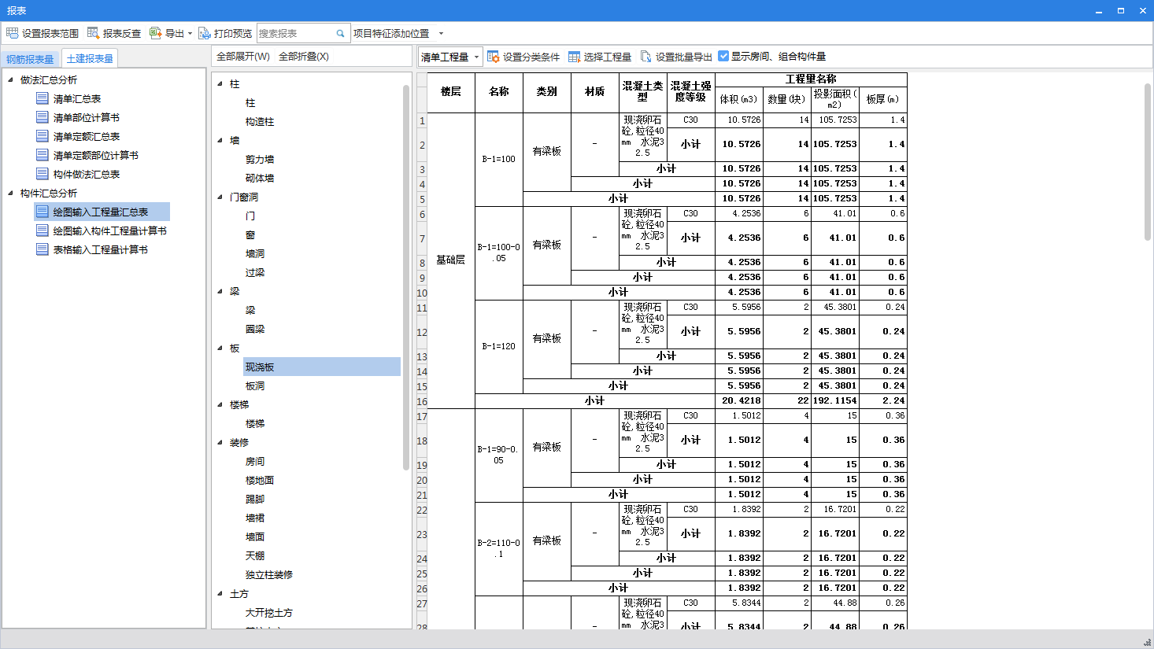Click the 投影面积(m2) column header
Screen dimensions: 1154x649
pyautogui.click(x=835, y=99)
